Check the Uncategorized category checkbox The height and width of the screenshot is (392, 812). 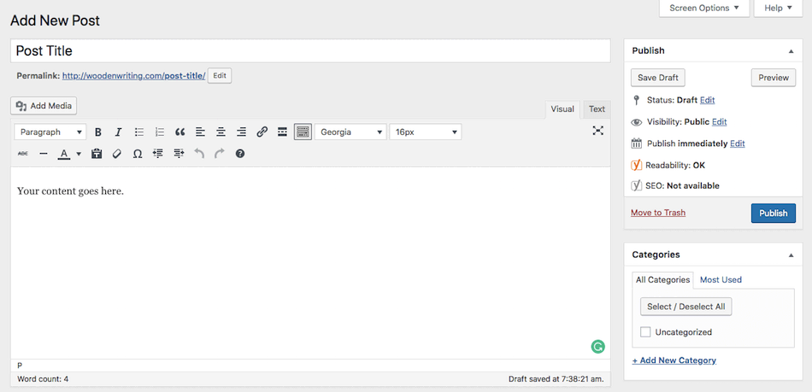pos(645,332)
